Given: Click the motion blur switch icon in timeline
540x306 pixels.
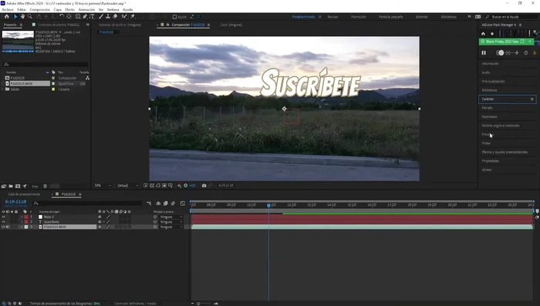Looking at the screenshot, I should (x=174, y=203).
